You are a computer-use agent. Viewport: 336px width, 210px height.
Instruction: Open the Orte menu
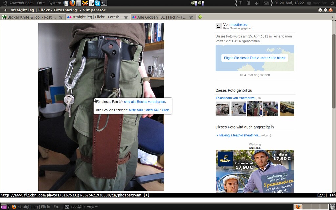coord(41,3)
